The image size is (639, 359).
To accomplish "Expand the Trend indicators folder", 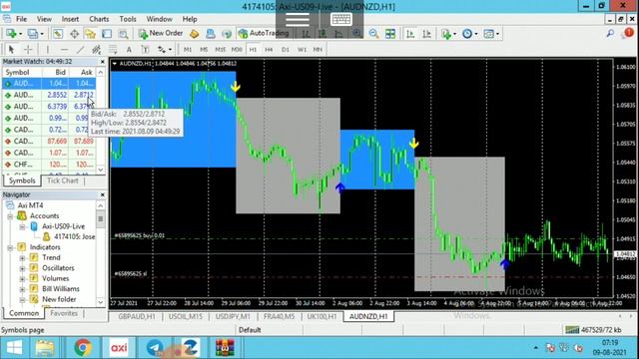I will (x=22, y=257).
